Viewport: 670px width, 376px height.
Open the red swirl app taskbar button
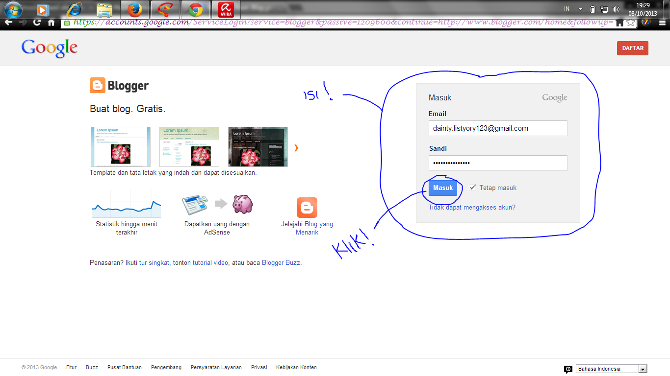[x=165, y=9]
